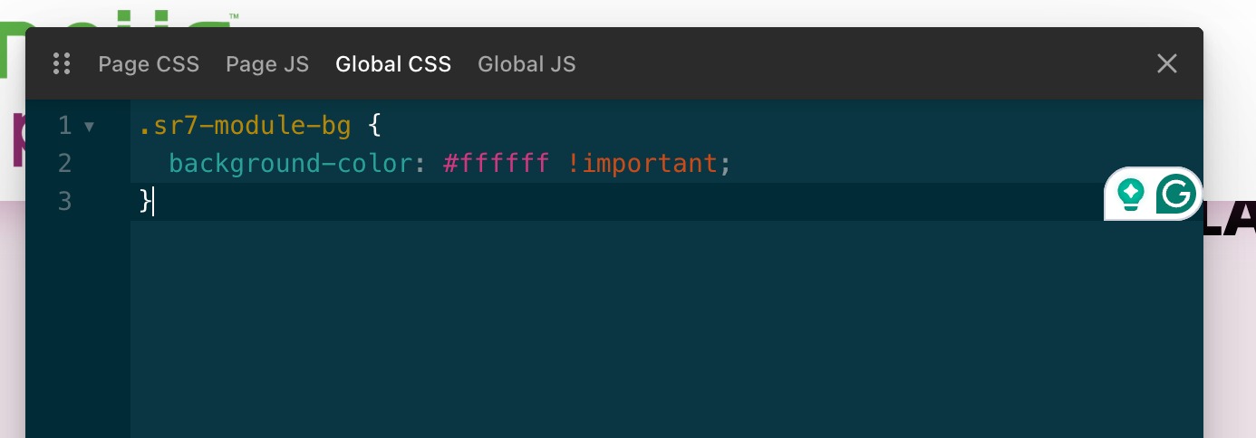The image size is (1256, 438).
Task: Close the code editor panel
Action: point(1167,63)
